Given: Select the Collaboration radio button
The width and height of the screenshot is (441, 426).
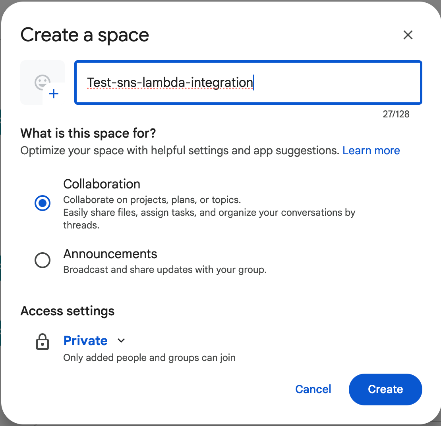Looking at the screenshot, I should point(43,203).
